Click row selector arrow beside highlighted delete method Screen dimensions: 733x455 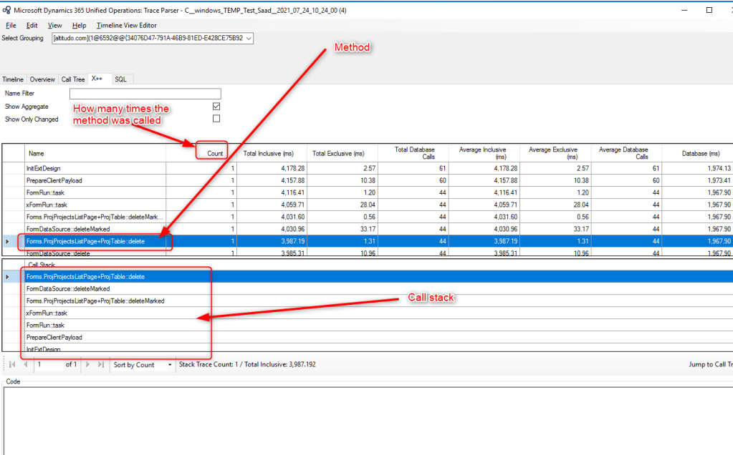pyautogui.click(x=8, y=242)
